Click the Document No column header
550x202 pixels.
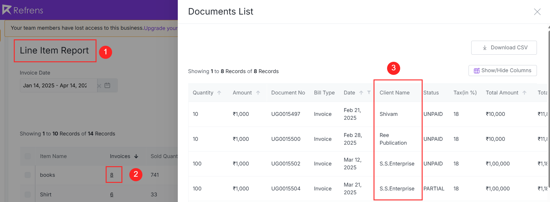[x=288, y=93]
